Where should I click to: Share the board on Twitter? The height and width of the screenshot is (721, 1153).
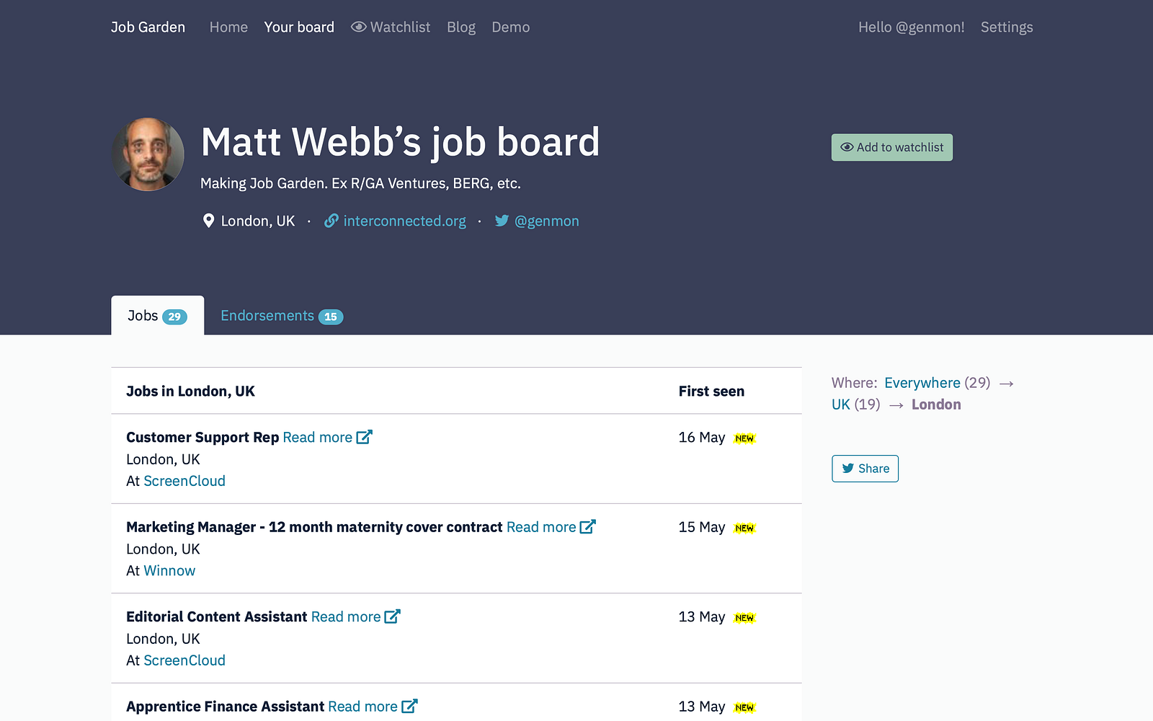[x=865, y=469]
